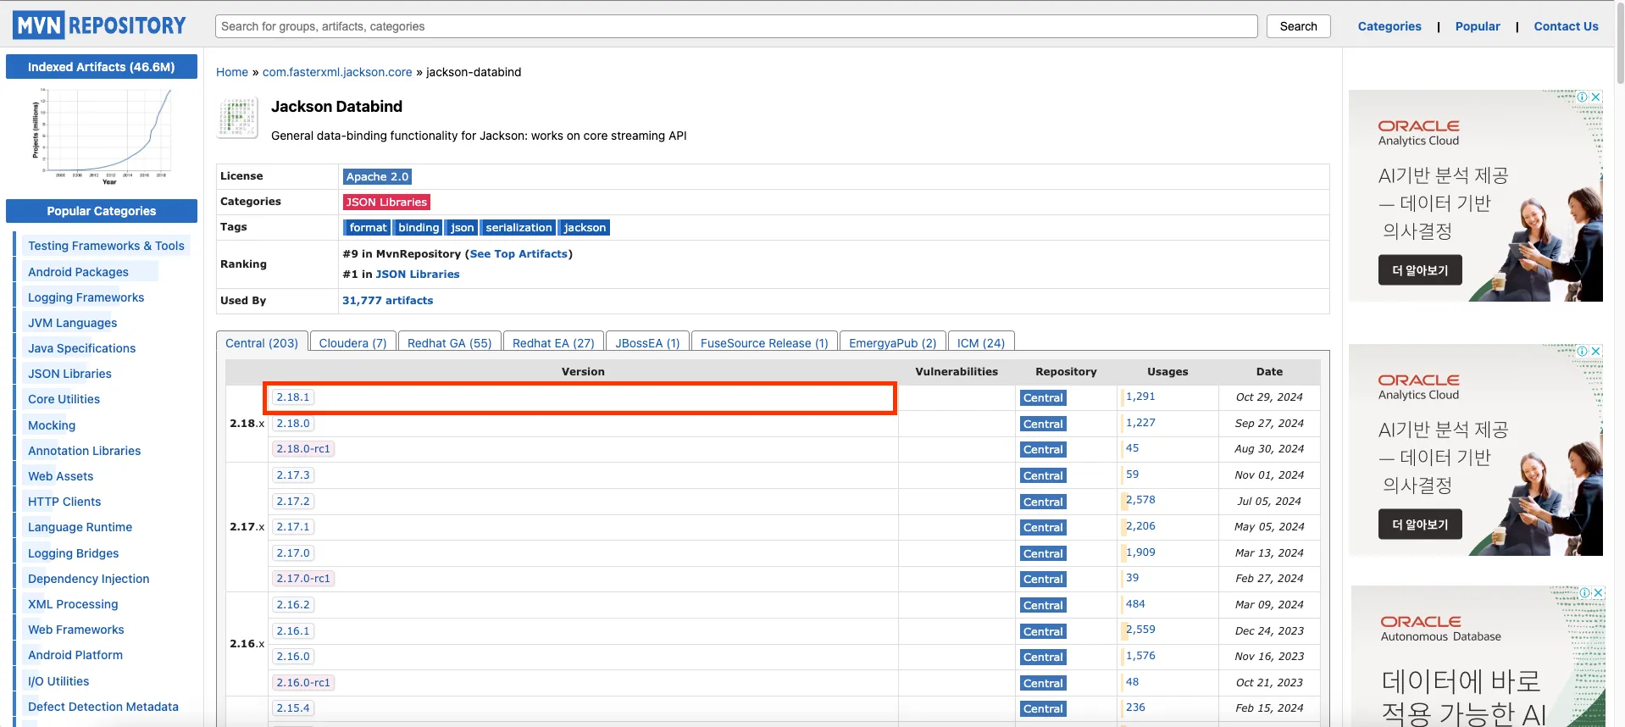Open version 2.18.0 link
Viewport: 1625px width, 727px height.
[x=293, y=423]
